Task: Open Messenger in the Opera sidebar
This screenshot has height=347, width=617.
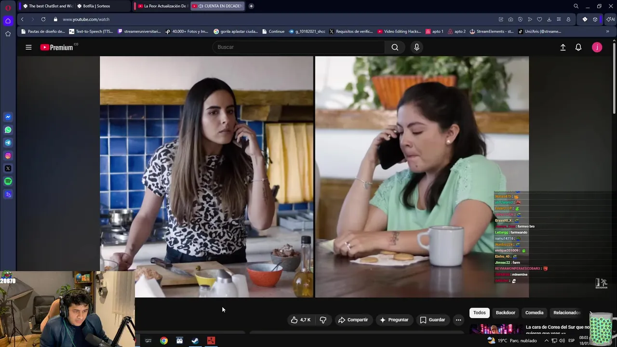Action: tap(8, 117)
